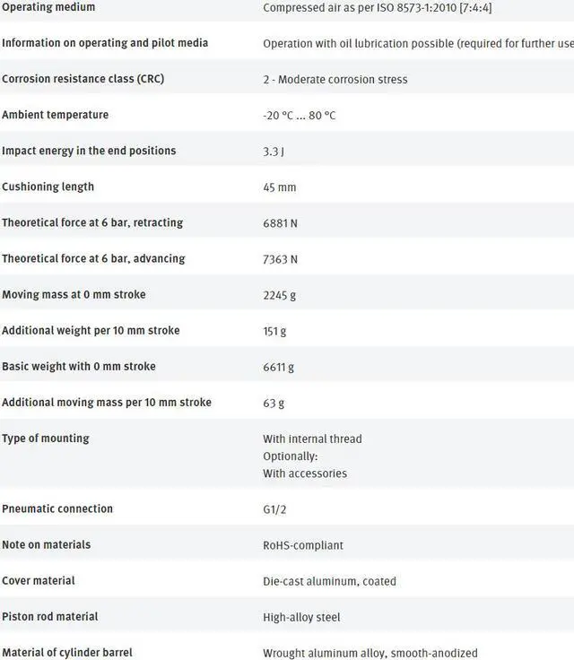Click the 'Cushioning length' label

tap(48, 187)
